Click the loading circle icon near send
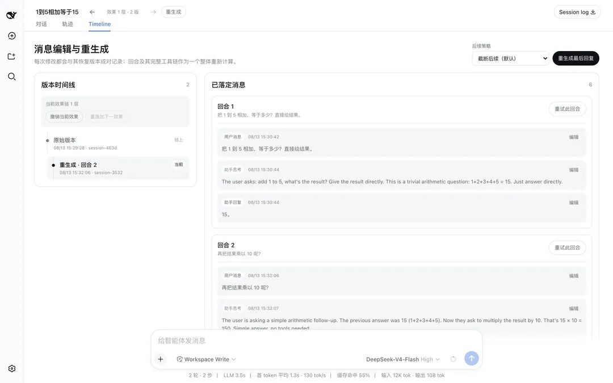 click(453, 359)
